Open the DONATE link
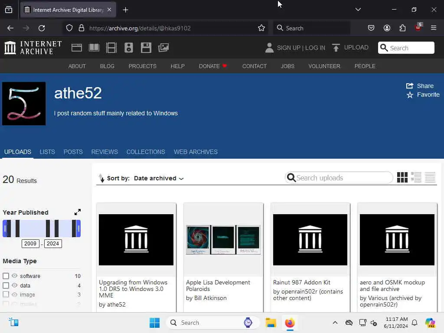This screenshot has width=444, height=333. tap(212, 66)
